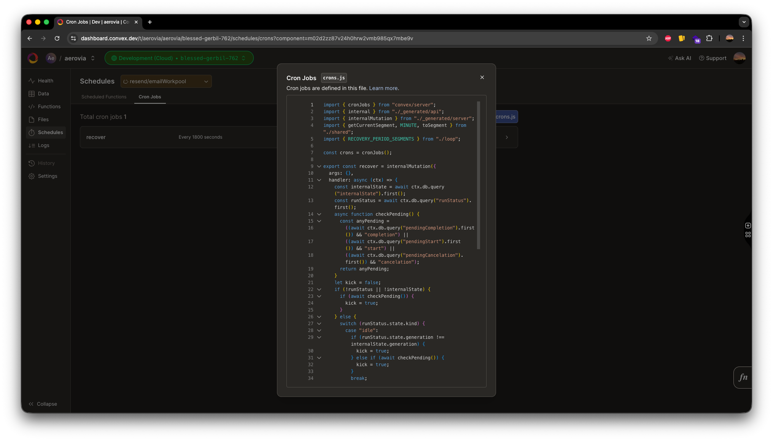Open Health page in sidebar
The image size is (773, 441).
click(45, 81)
